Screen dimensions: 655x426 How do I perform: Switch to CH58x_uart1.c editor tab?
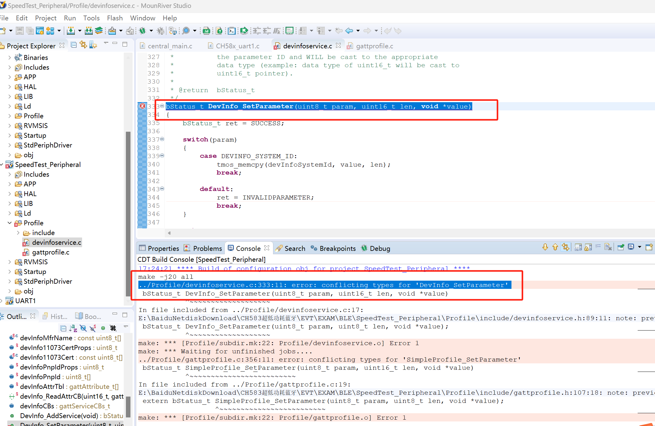[x=234, y=46]
